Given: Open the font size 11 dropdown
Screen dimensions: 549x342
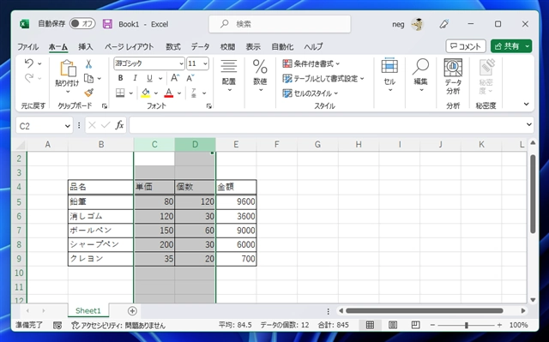Looking at the screenshot, I should pyautogui.click(x=205, y=63).
